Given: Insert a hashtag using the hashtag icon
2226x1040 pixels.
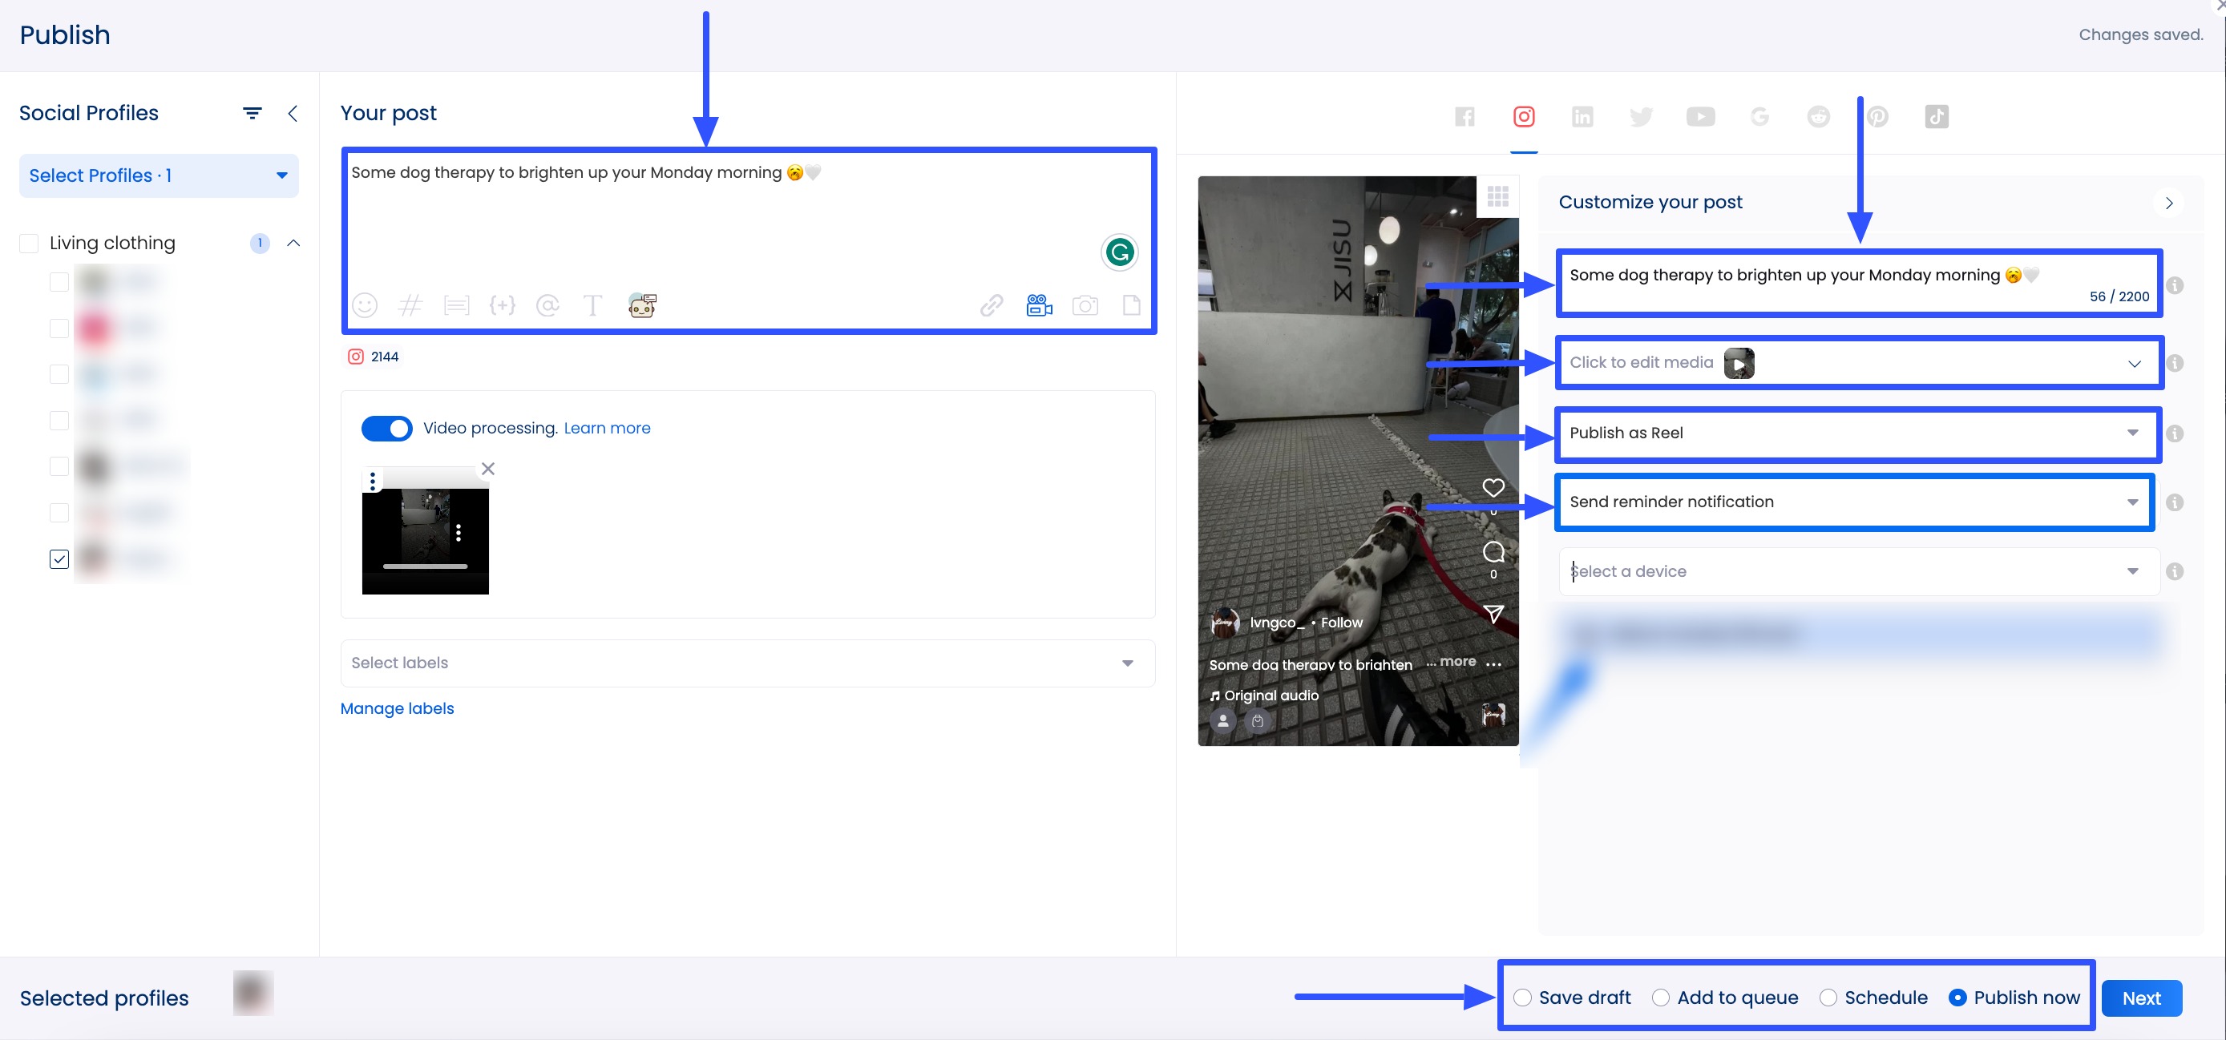Looking at the screenshot, I should click(410, 305).
